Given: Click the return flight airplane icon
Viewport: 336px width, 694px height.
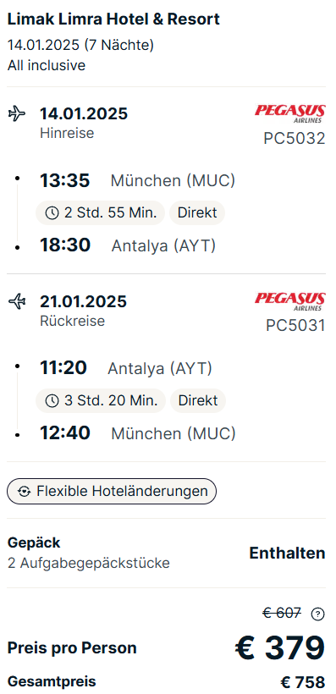Looking at the screenshot, I should (x=17, y=301).
